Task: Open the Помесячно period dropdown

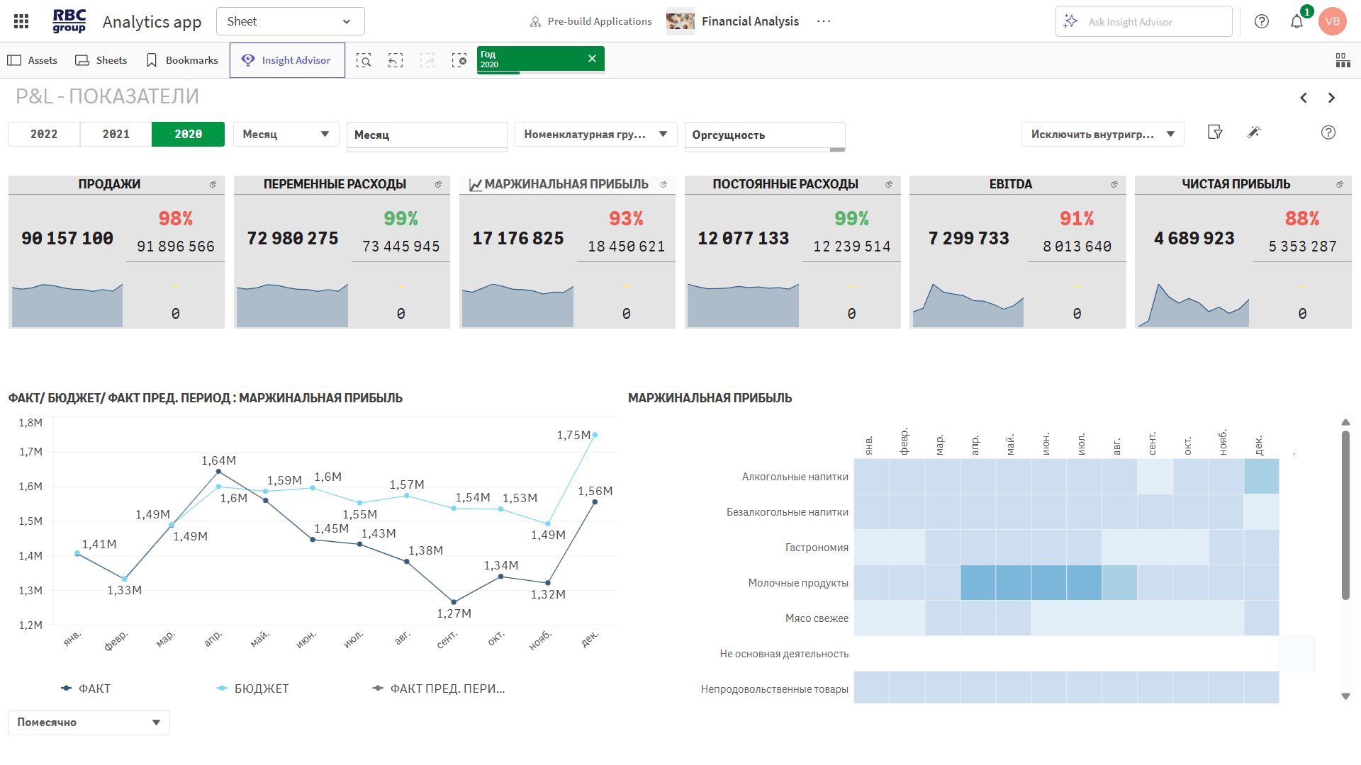Action: pos(89,722)
